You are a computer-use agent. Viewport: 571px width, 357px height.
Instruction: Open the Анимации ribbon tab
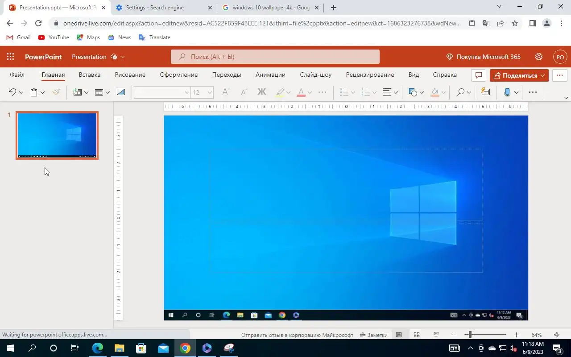click(270, 75)
